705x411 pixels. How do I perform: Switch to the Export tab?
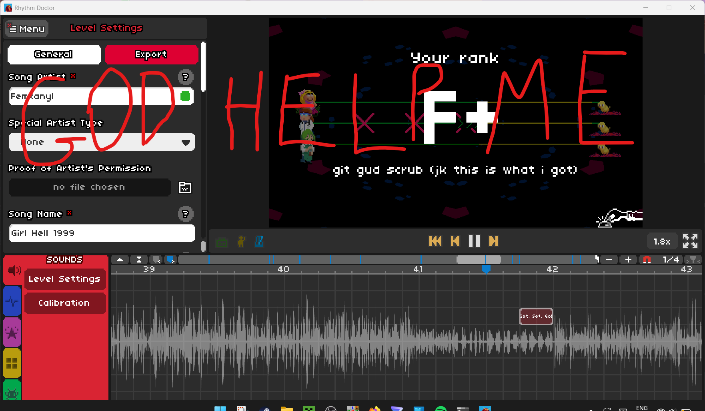coord(151,54)
